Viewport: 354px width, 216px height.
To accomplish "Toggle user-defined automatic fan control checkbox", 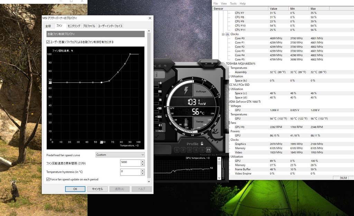I will [x=48, y=42].
